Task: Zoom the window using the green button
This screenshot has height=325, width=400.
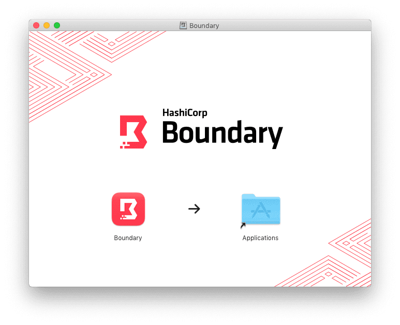Action: pos(57,25)
